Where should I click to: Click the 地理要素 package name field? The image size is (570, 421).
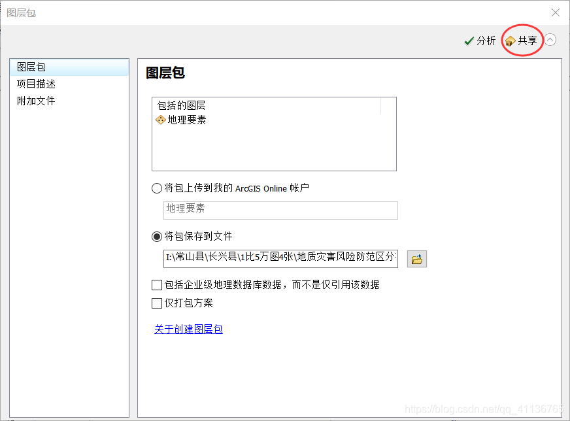coord(280,210)
